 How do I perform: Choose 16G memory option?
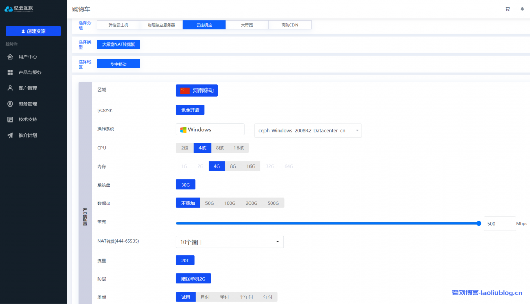coord(251,166)
